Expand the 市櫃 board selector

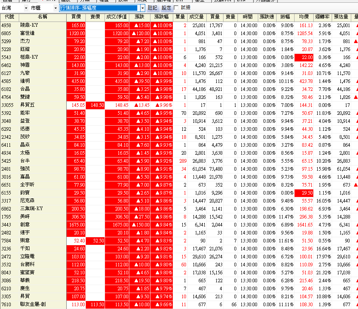click(x=55, y=8)
